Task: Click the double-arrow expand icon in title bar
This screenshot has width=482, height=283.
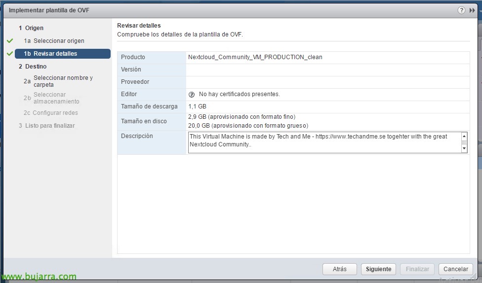Action: pos(472,10)
